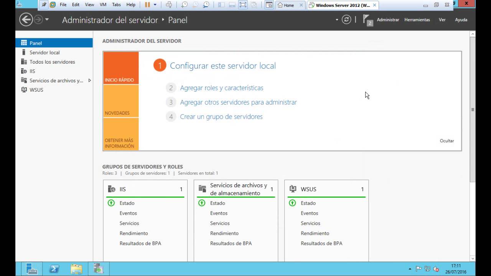Viewport: 491px width, 276px height.
Task: Click the muted volume tray icon
Action: click(x=436, y=269)
